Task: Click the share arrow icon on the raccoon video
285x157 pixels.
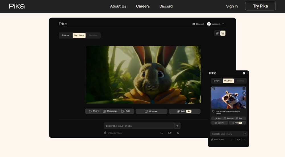Action: pos(244,93)
